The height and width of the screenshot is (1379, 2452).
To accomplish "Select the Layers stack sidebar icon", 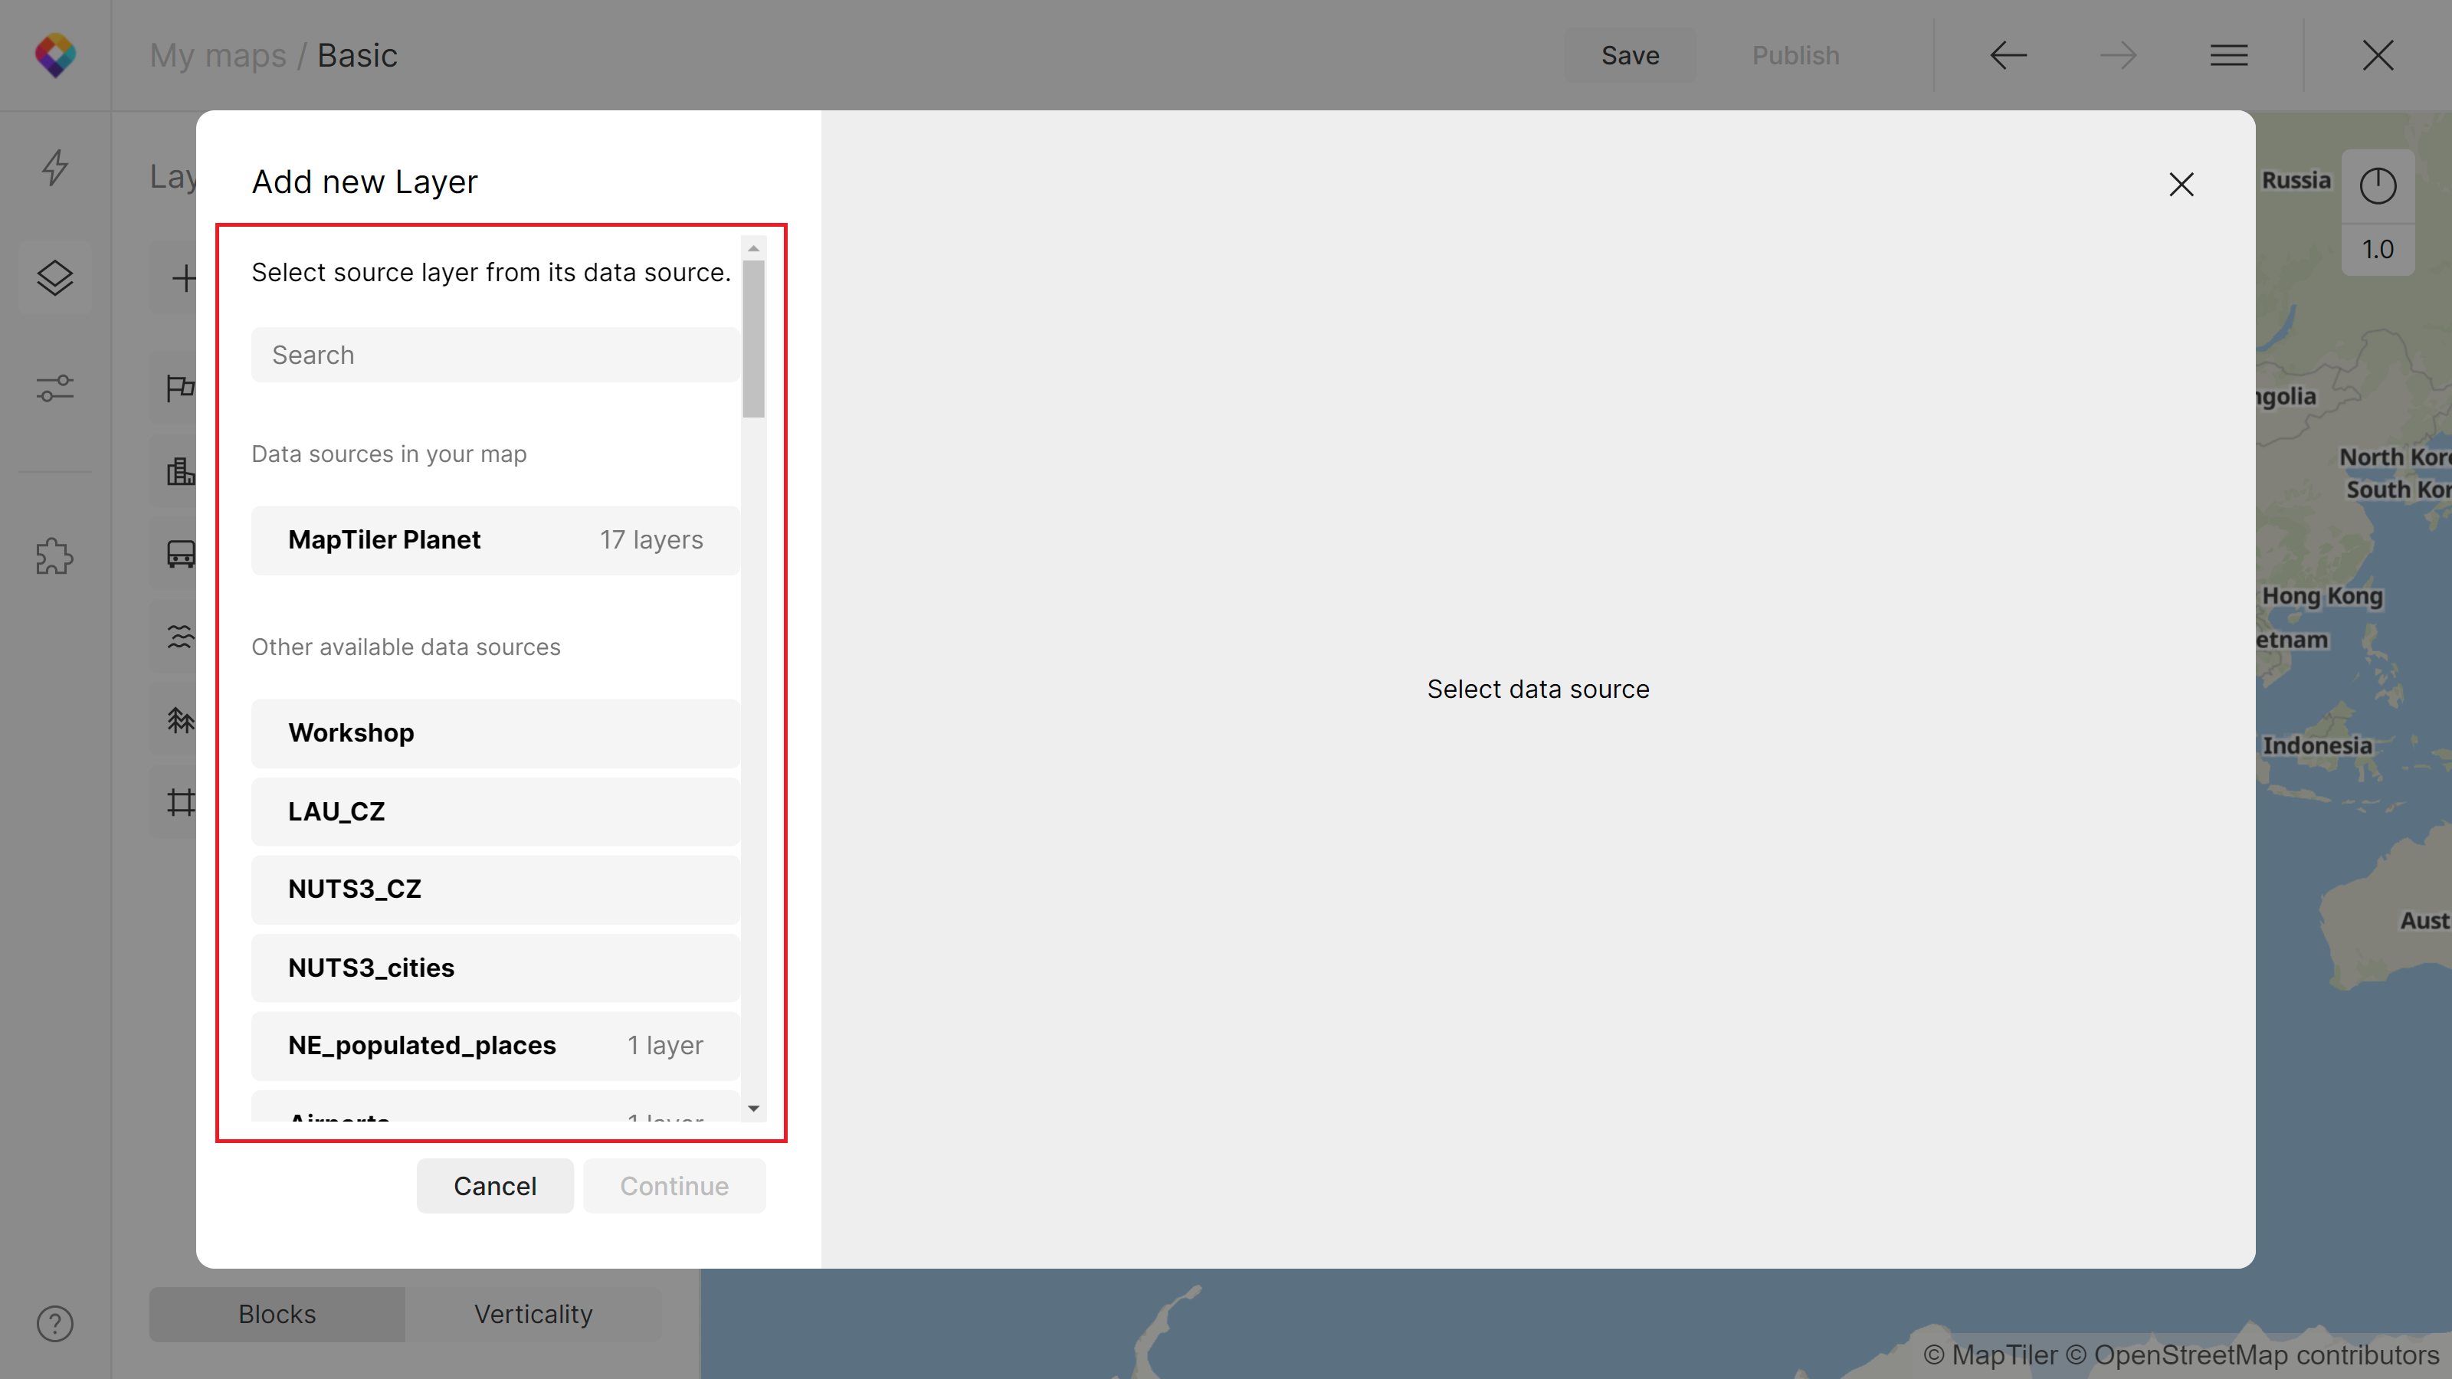I will point(55,278).
